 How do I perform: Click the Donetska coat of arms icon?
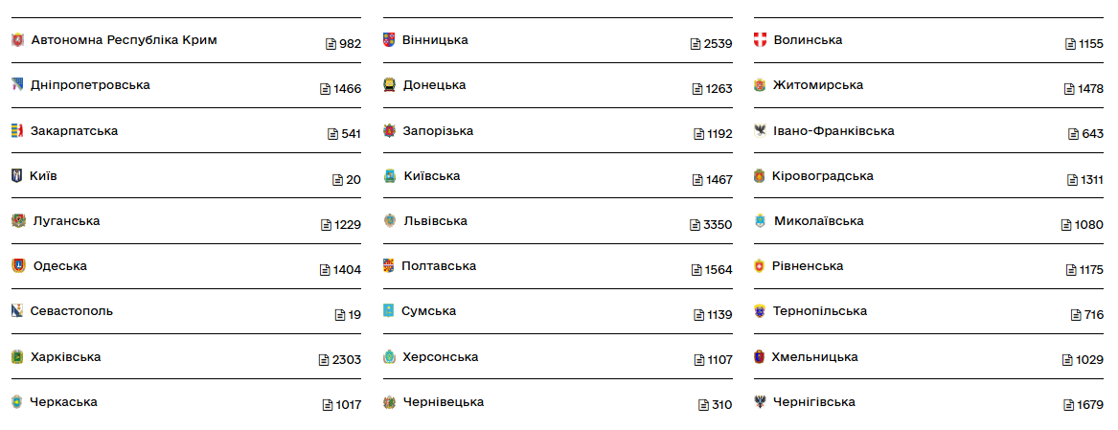coord(390,85)
